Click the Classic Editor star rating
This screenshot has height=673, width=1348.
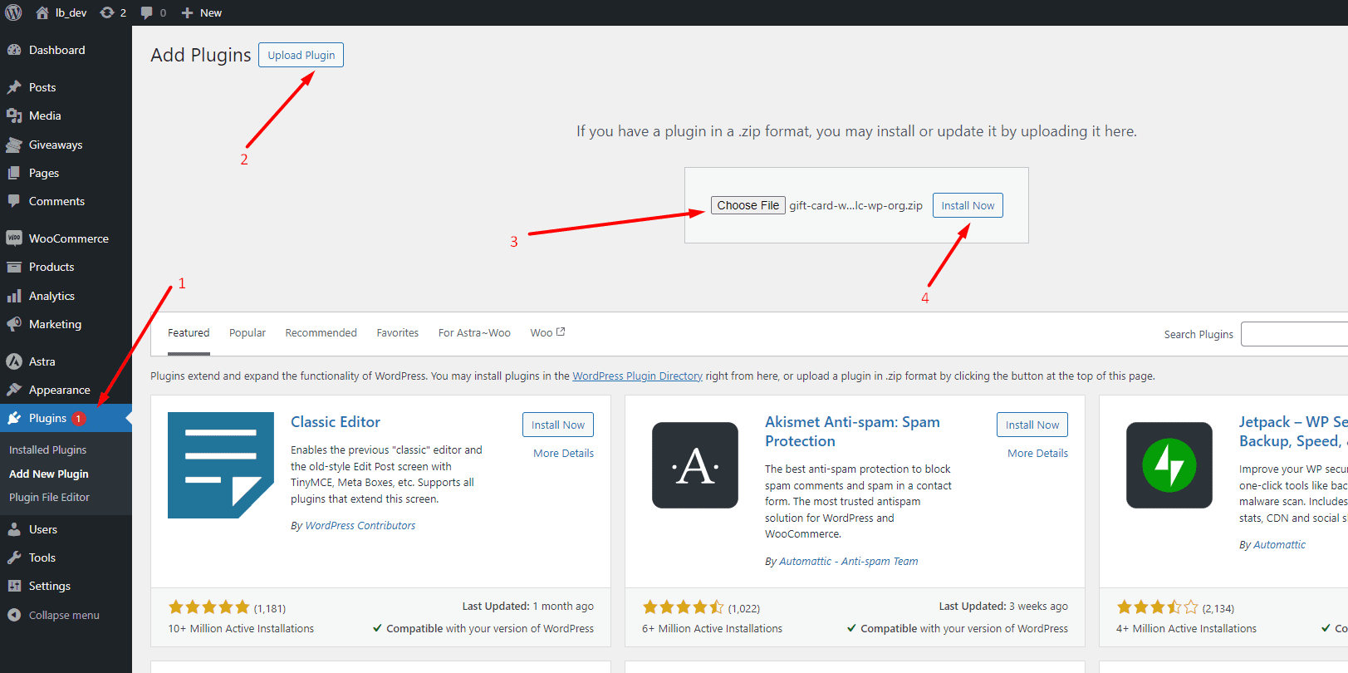coord(208,607)
